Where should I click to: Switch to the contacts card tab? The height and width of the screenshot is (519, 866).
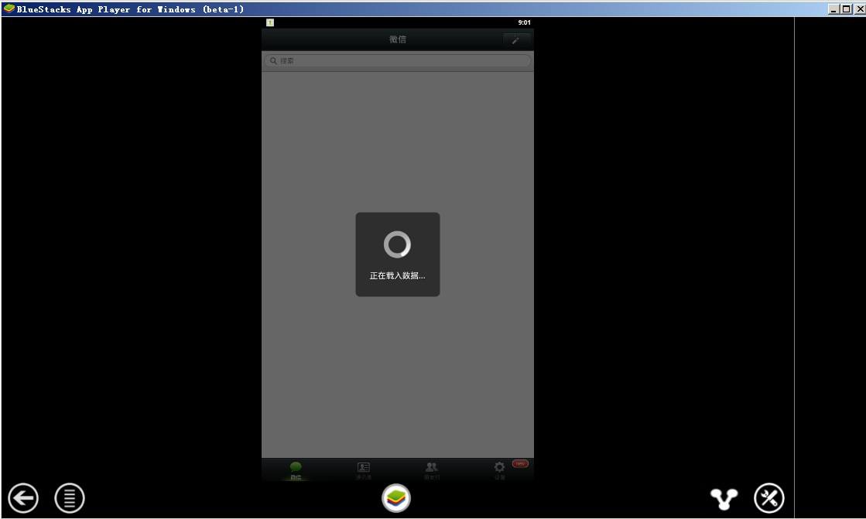tap(364, 470)
